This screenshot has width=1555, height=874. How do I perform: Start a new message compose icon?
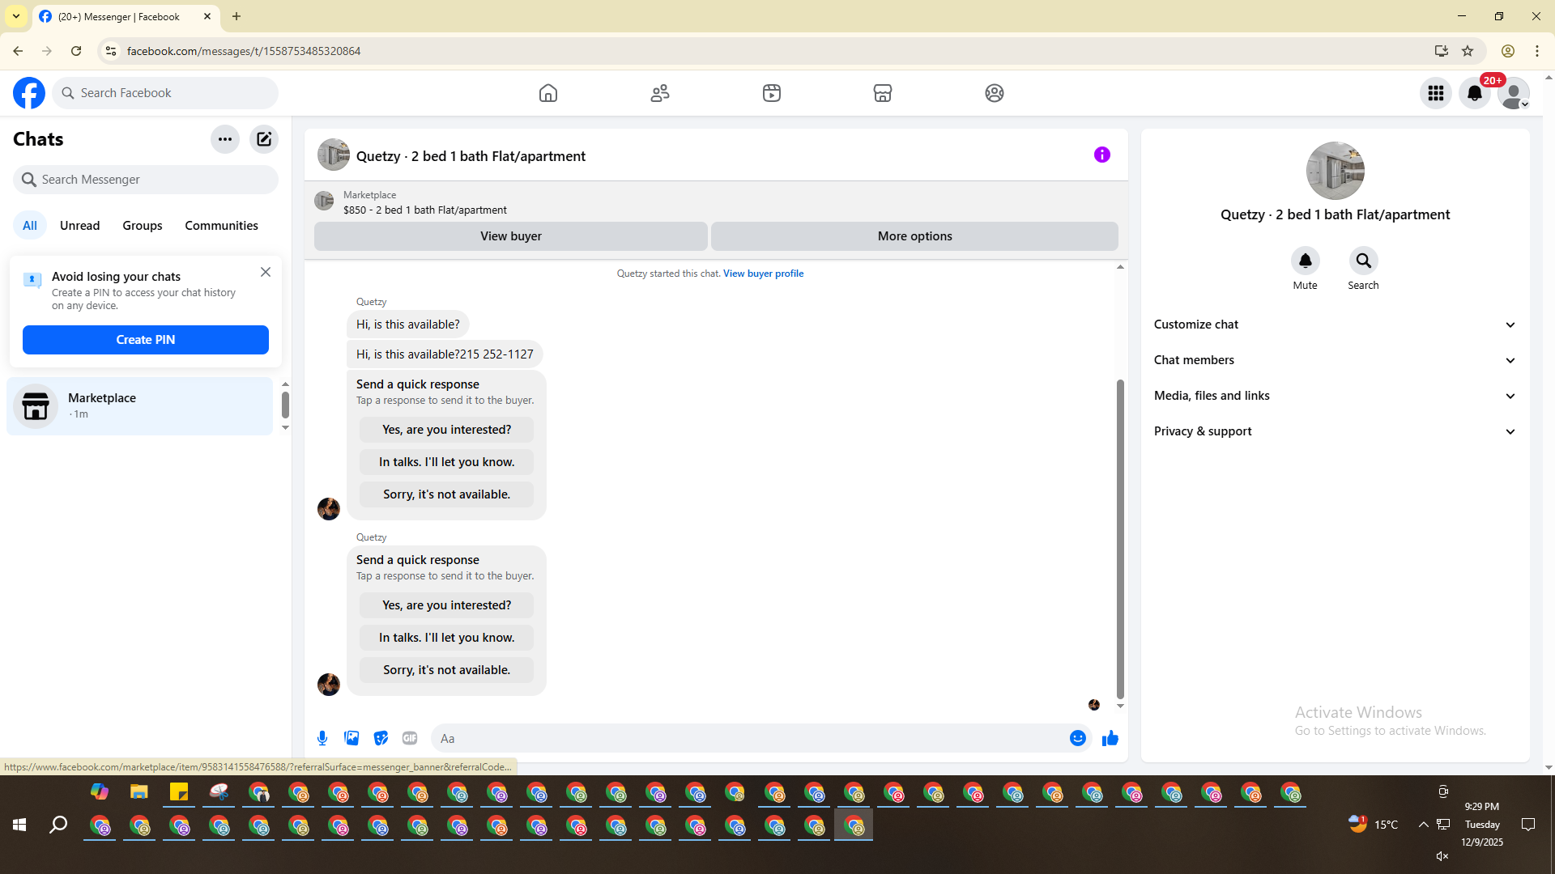coord(264,139)
